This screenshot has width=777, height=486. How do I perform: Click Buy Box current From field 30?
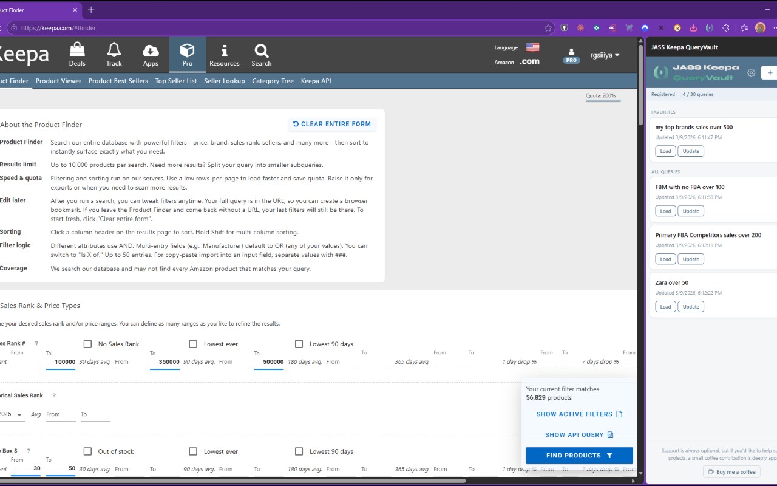click(25, 468)
